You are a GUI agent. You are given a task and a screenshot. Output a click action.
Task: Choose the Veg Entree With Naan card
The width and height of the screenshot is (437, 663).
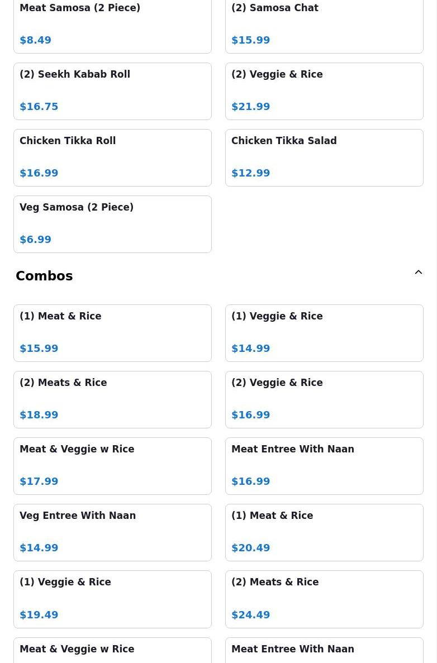coord(112,532)
